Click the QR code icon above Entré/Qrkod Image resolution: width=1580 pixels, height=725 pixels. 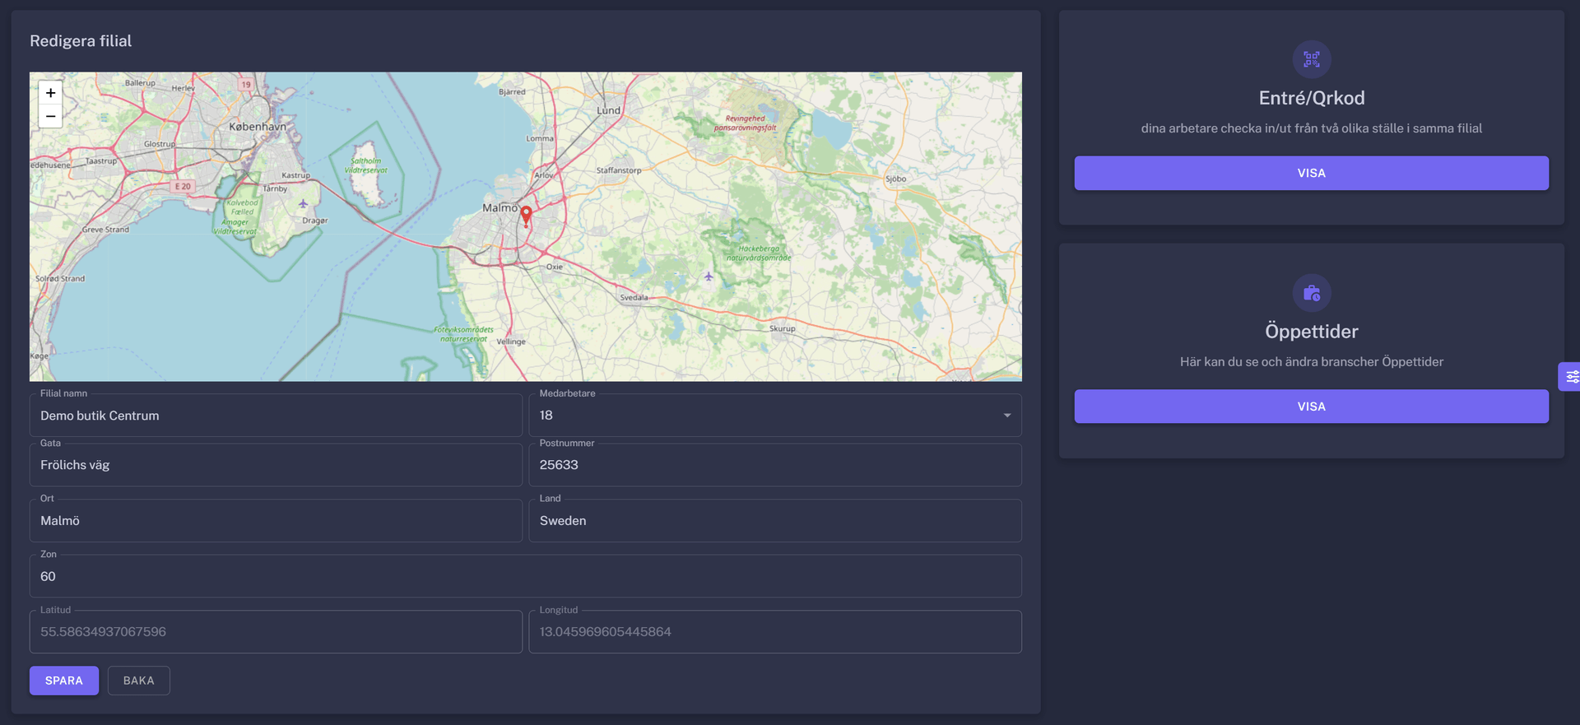(1311, 59)
